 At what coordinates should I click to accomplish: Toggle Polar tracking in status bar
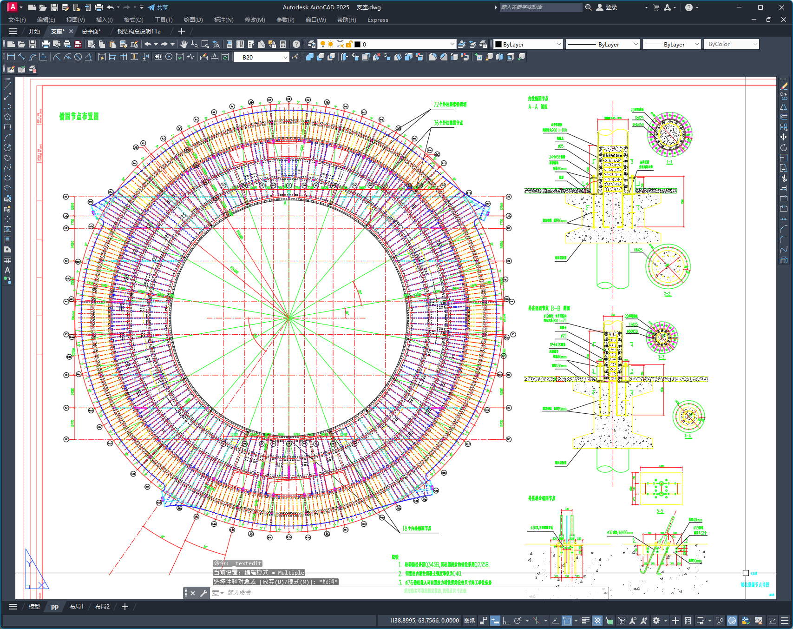click(x=518, y=621)
